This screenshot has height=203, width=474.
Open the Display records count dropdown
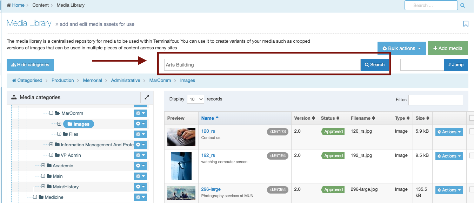(x=195, y=99)
